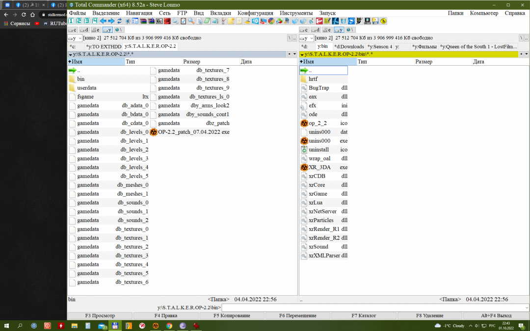Viewport: 530px width, 331px height.
Task: Click F5 Копирование button
Action: [232, 315]
